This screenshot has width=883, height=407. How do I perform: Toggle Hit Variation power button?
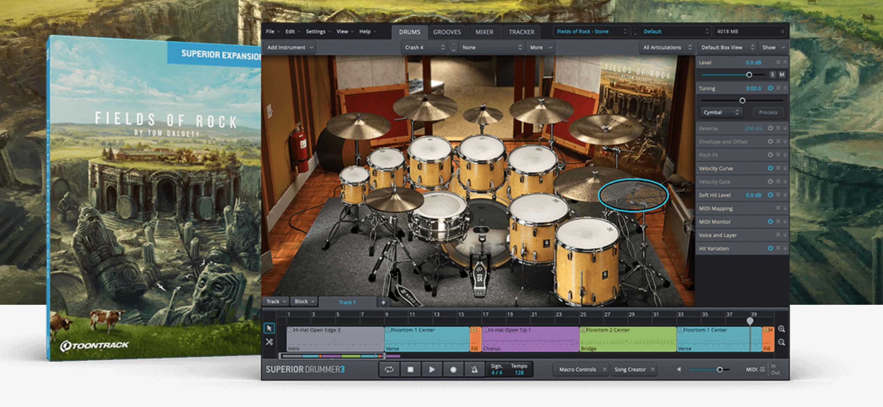770,248
